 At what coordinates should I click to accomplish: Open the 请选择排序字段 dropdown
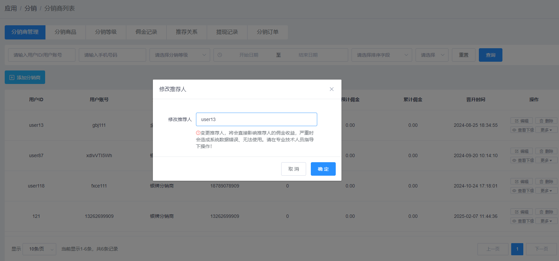pyautogui.click(x=382, y=55)
